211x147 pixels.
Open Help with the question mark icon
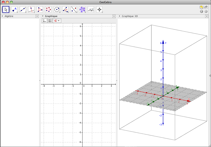(x=202, y=11)
